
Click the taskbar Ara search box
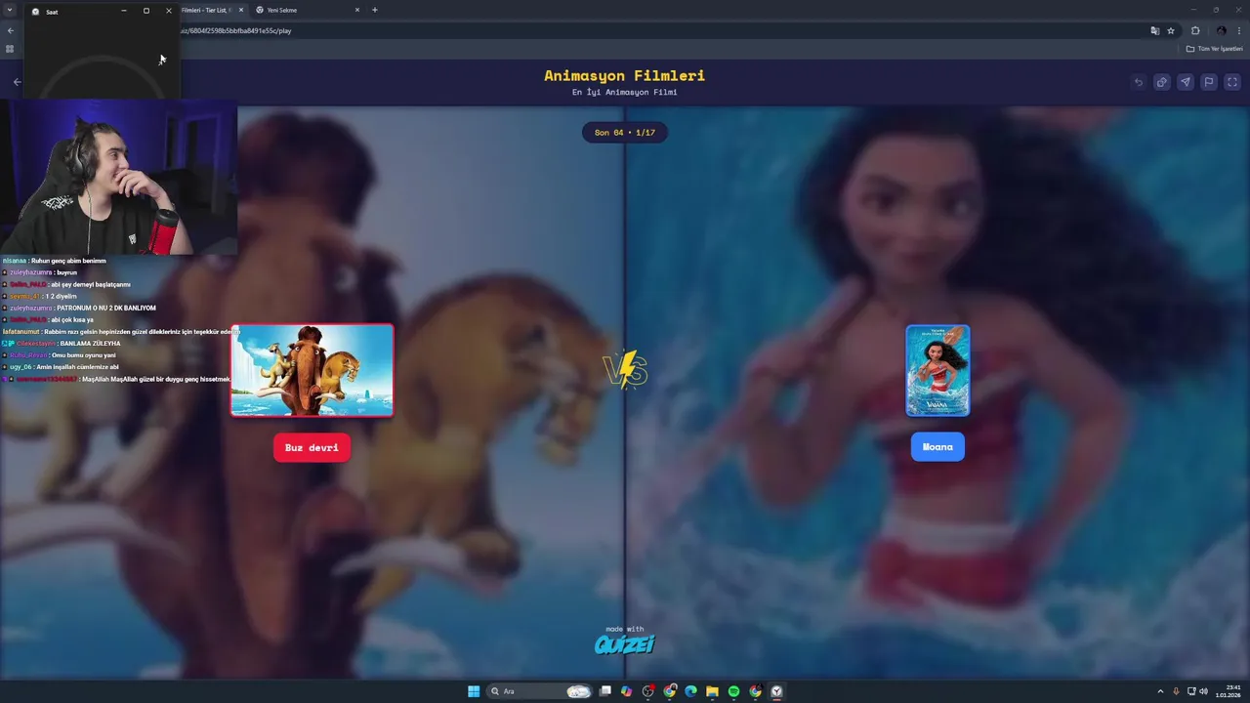point(540,691)
